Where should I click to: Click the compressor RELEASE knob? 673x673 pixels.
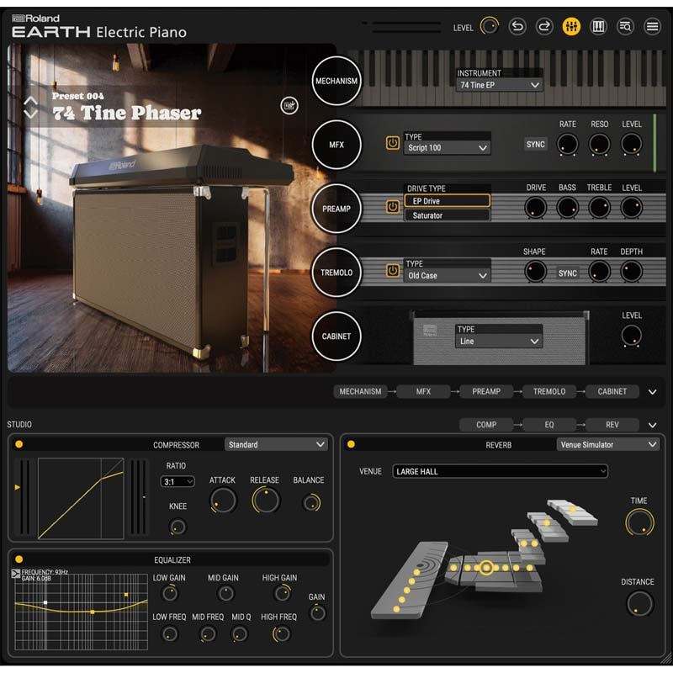265,501
